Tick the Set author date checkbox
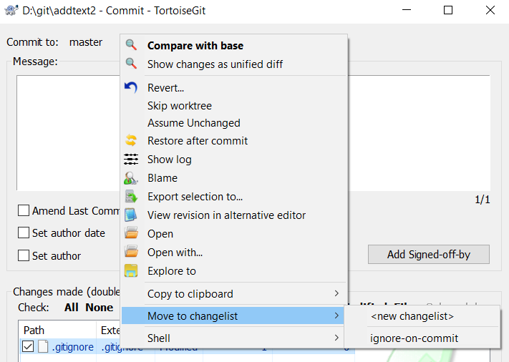This screenshot has width=509, height=362. point(24,233)
